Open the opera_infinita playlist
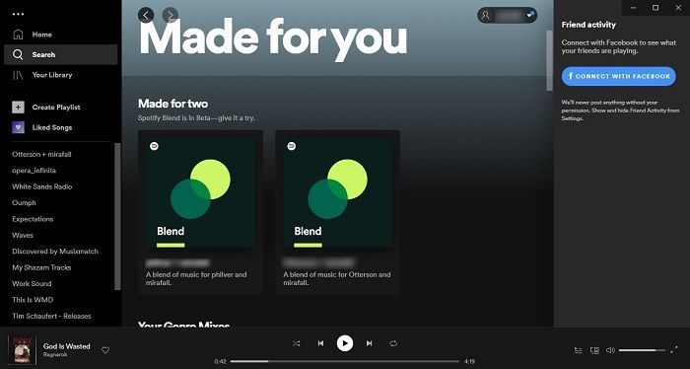The height and width of the screenshot is (369, 690). (34, 171)
